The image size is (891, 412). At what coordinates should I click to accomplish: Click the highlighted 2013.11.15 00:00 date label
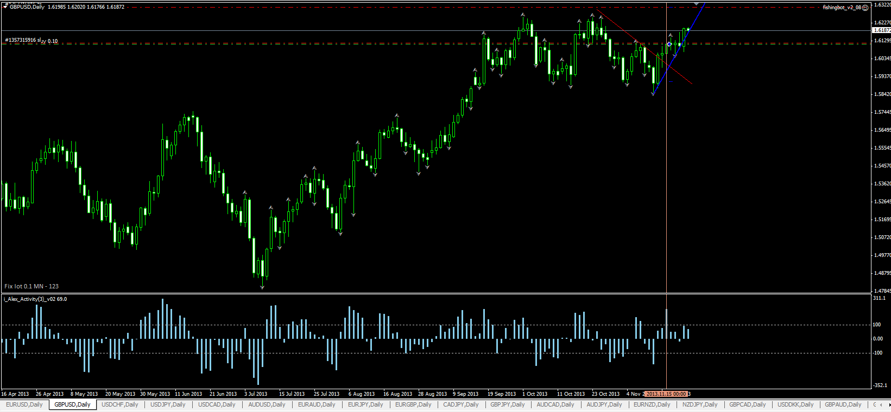point(667,394)
